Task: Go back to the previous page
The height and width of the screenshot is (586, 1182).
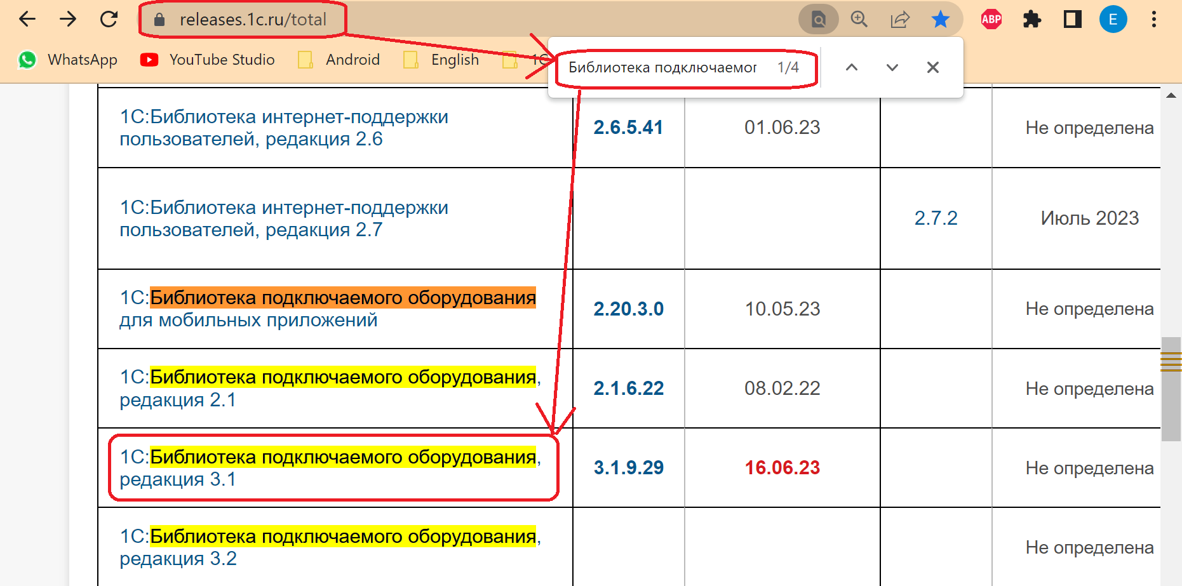Action: click(x=27, y=19)
